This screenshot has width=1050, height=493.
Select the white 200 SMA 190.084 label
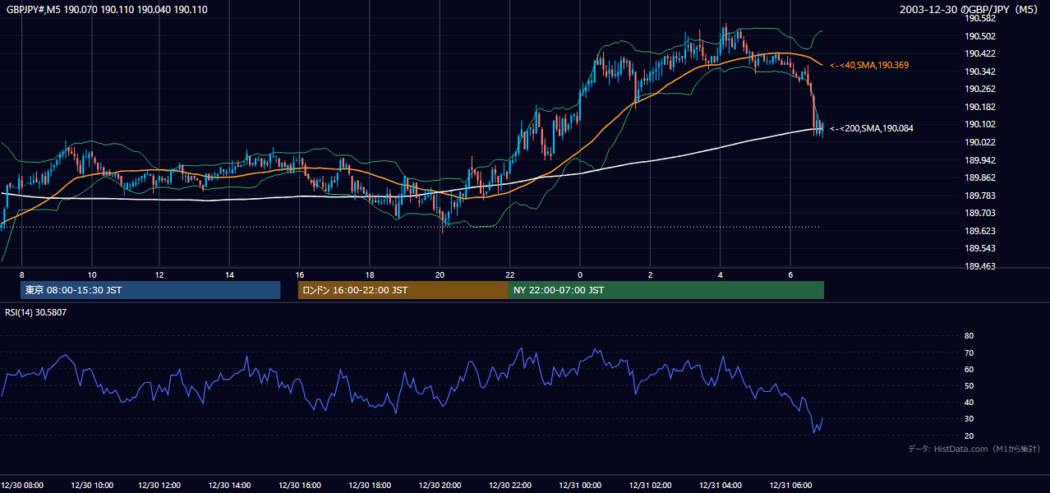[x=872, y=128]
